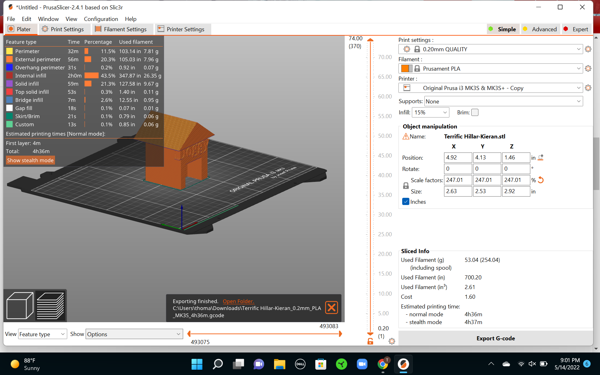
Task: Enable the Brim checkbox
Action: [475, 112]
